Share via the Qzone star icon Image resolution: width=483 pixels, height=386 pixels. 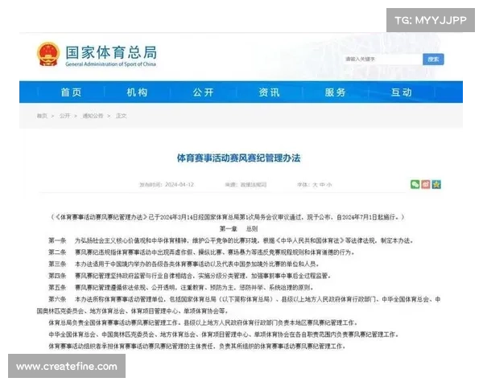436,184
